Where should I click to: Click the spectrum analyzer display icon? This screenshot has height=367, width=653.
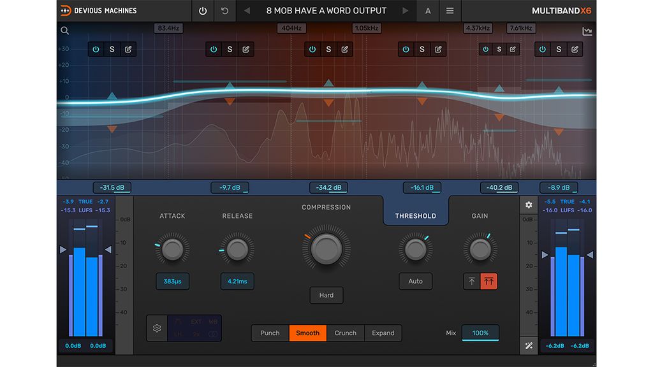tap(587, 30)
